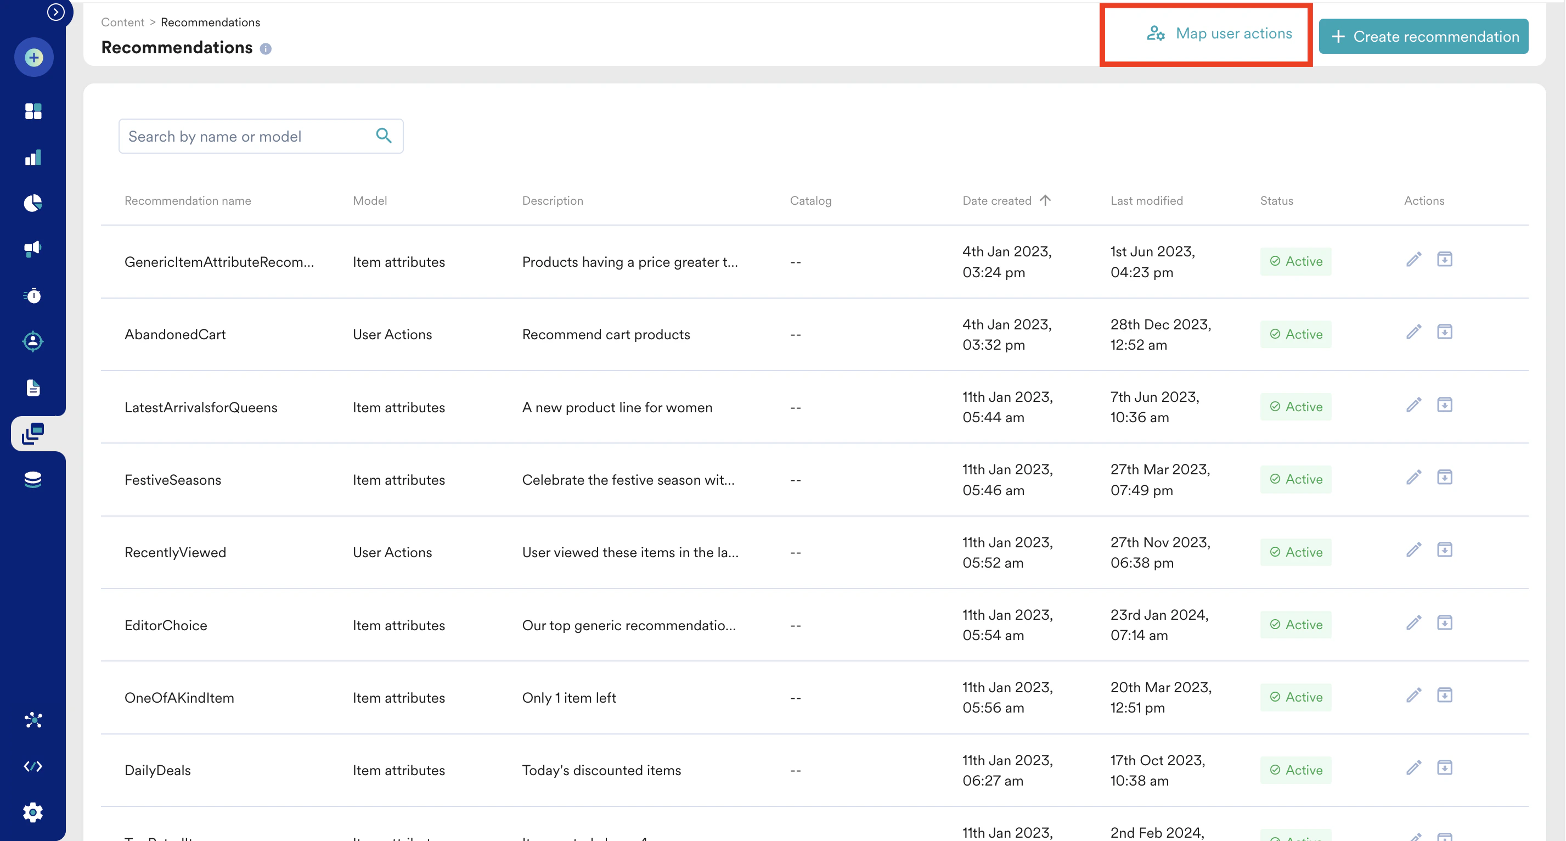Archive the FestiveSeasons recommendation
1566x841 pixels.
(x=1444, y=478)
